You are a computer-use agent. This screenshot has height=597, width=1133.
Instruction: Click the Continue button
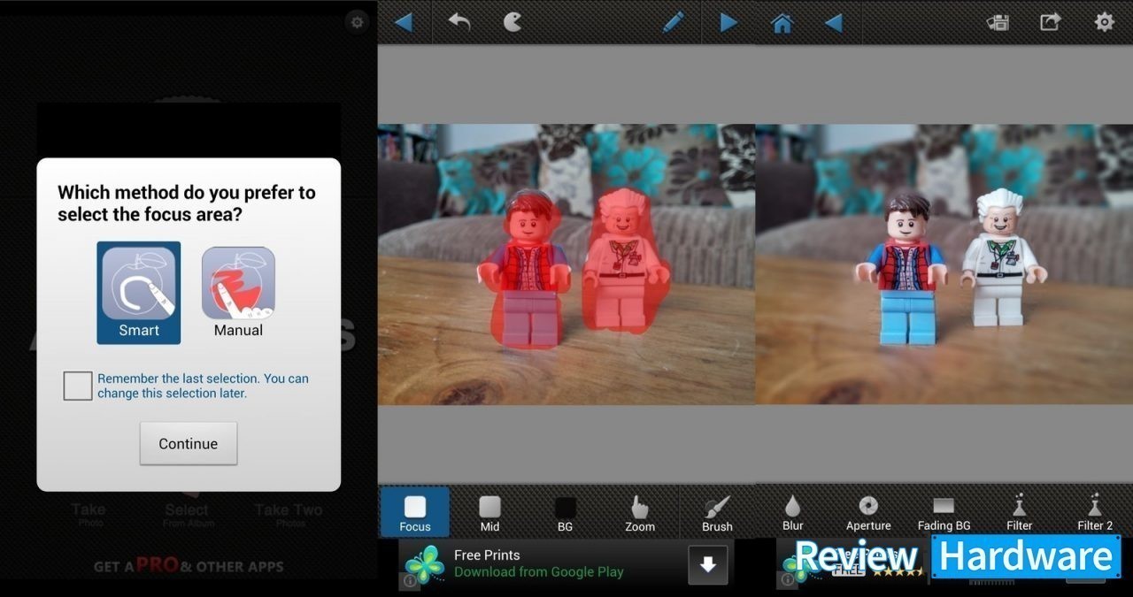tap(189, 443)
